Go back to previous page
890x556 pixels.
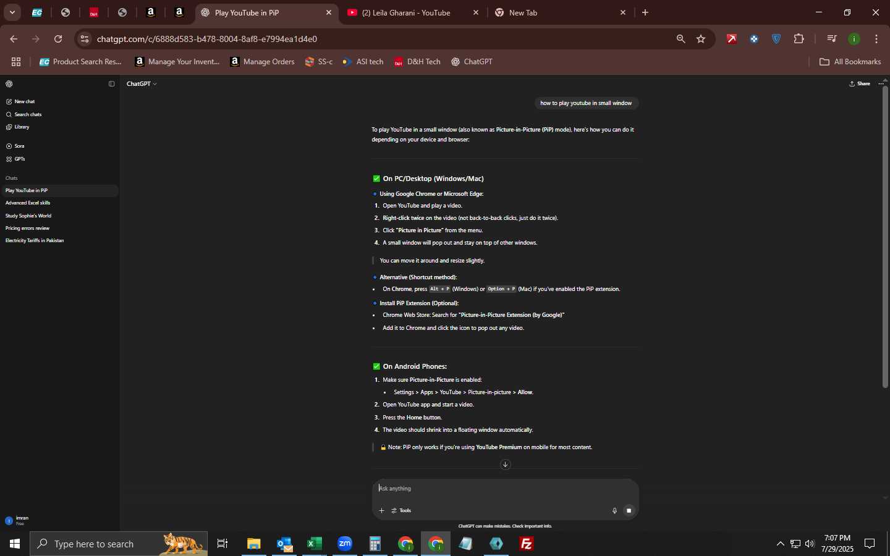[x=14, y=39]
